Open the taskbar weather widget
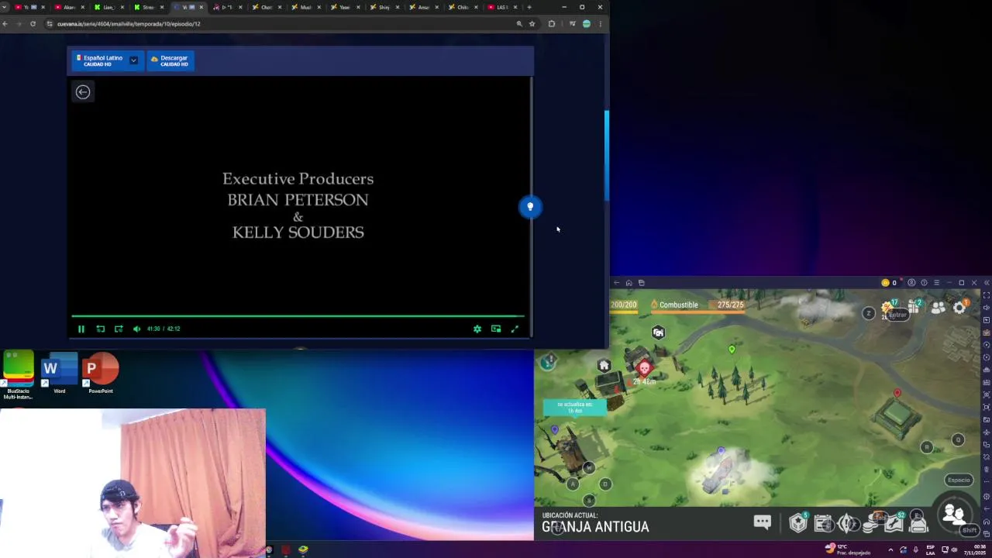The width and height of the screenshot is (992, 558). [849, 549]
